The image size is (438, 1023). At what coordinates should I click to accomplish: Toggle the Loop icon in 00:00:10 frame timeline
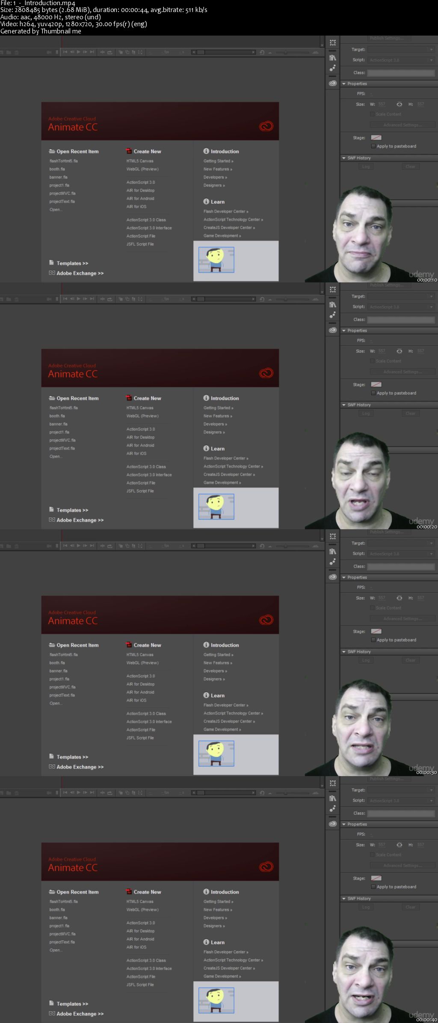pos(110,52)
